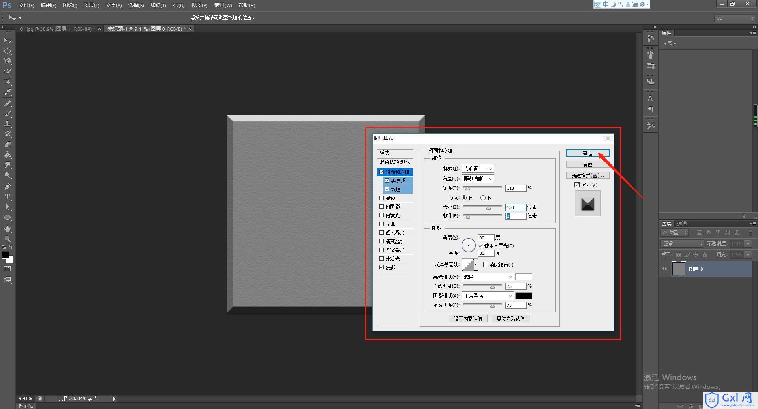Click the 大小 value input field
This screenshot has width=758, height=409.
coord(516,207)
